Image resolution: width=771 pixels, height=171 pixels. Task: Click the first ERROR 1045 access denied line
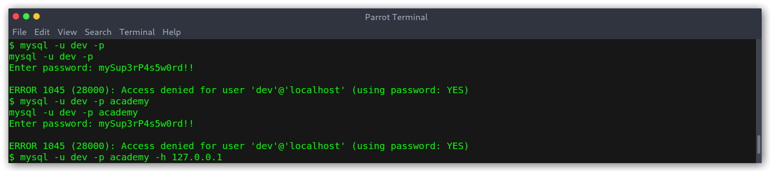(x=239, y=90)
